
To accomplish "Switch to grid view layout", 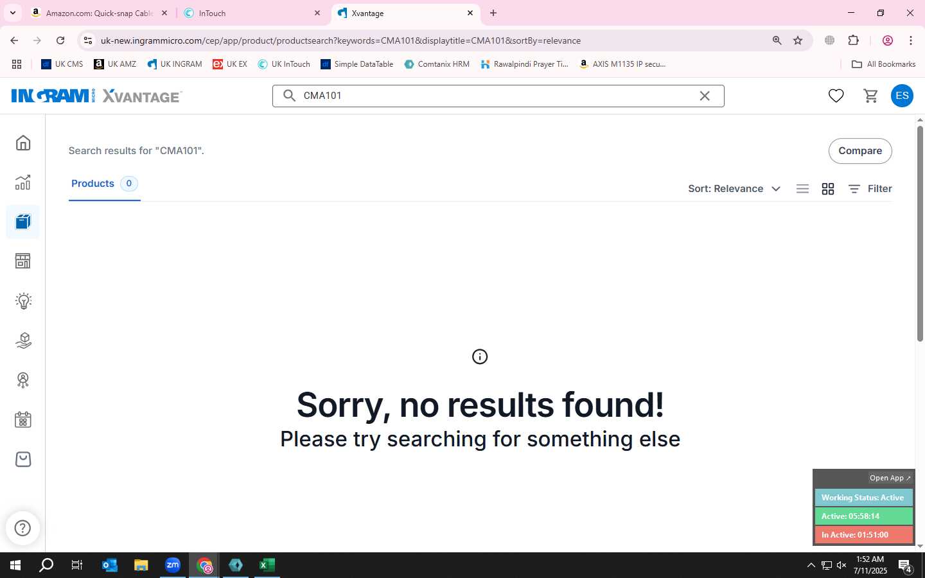I will tap(828, 189).
